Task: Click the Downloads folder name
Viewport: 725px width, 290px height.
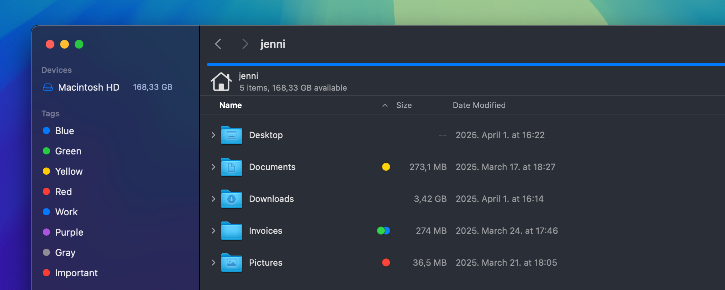Action: coord(272,199)
